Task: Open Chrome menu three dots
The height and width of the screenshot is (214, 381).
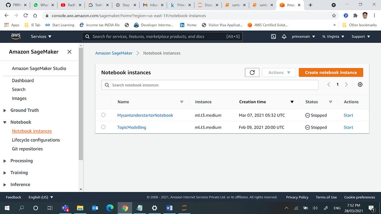Action: tap(374, 16)
